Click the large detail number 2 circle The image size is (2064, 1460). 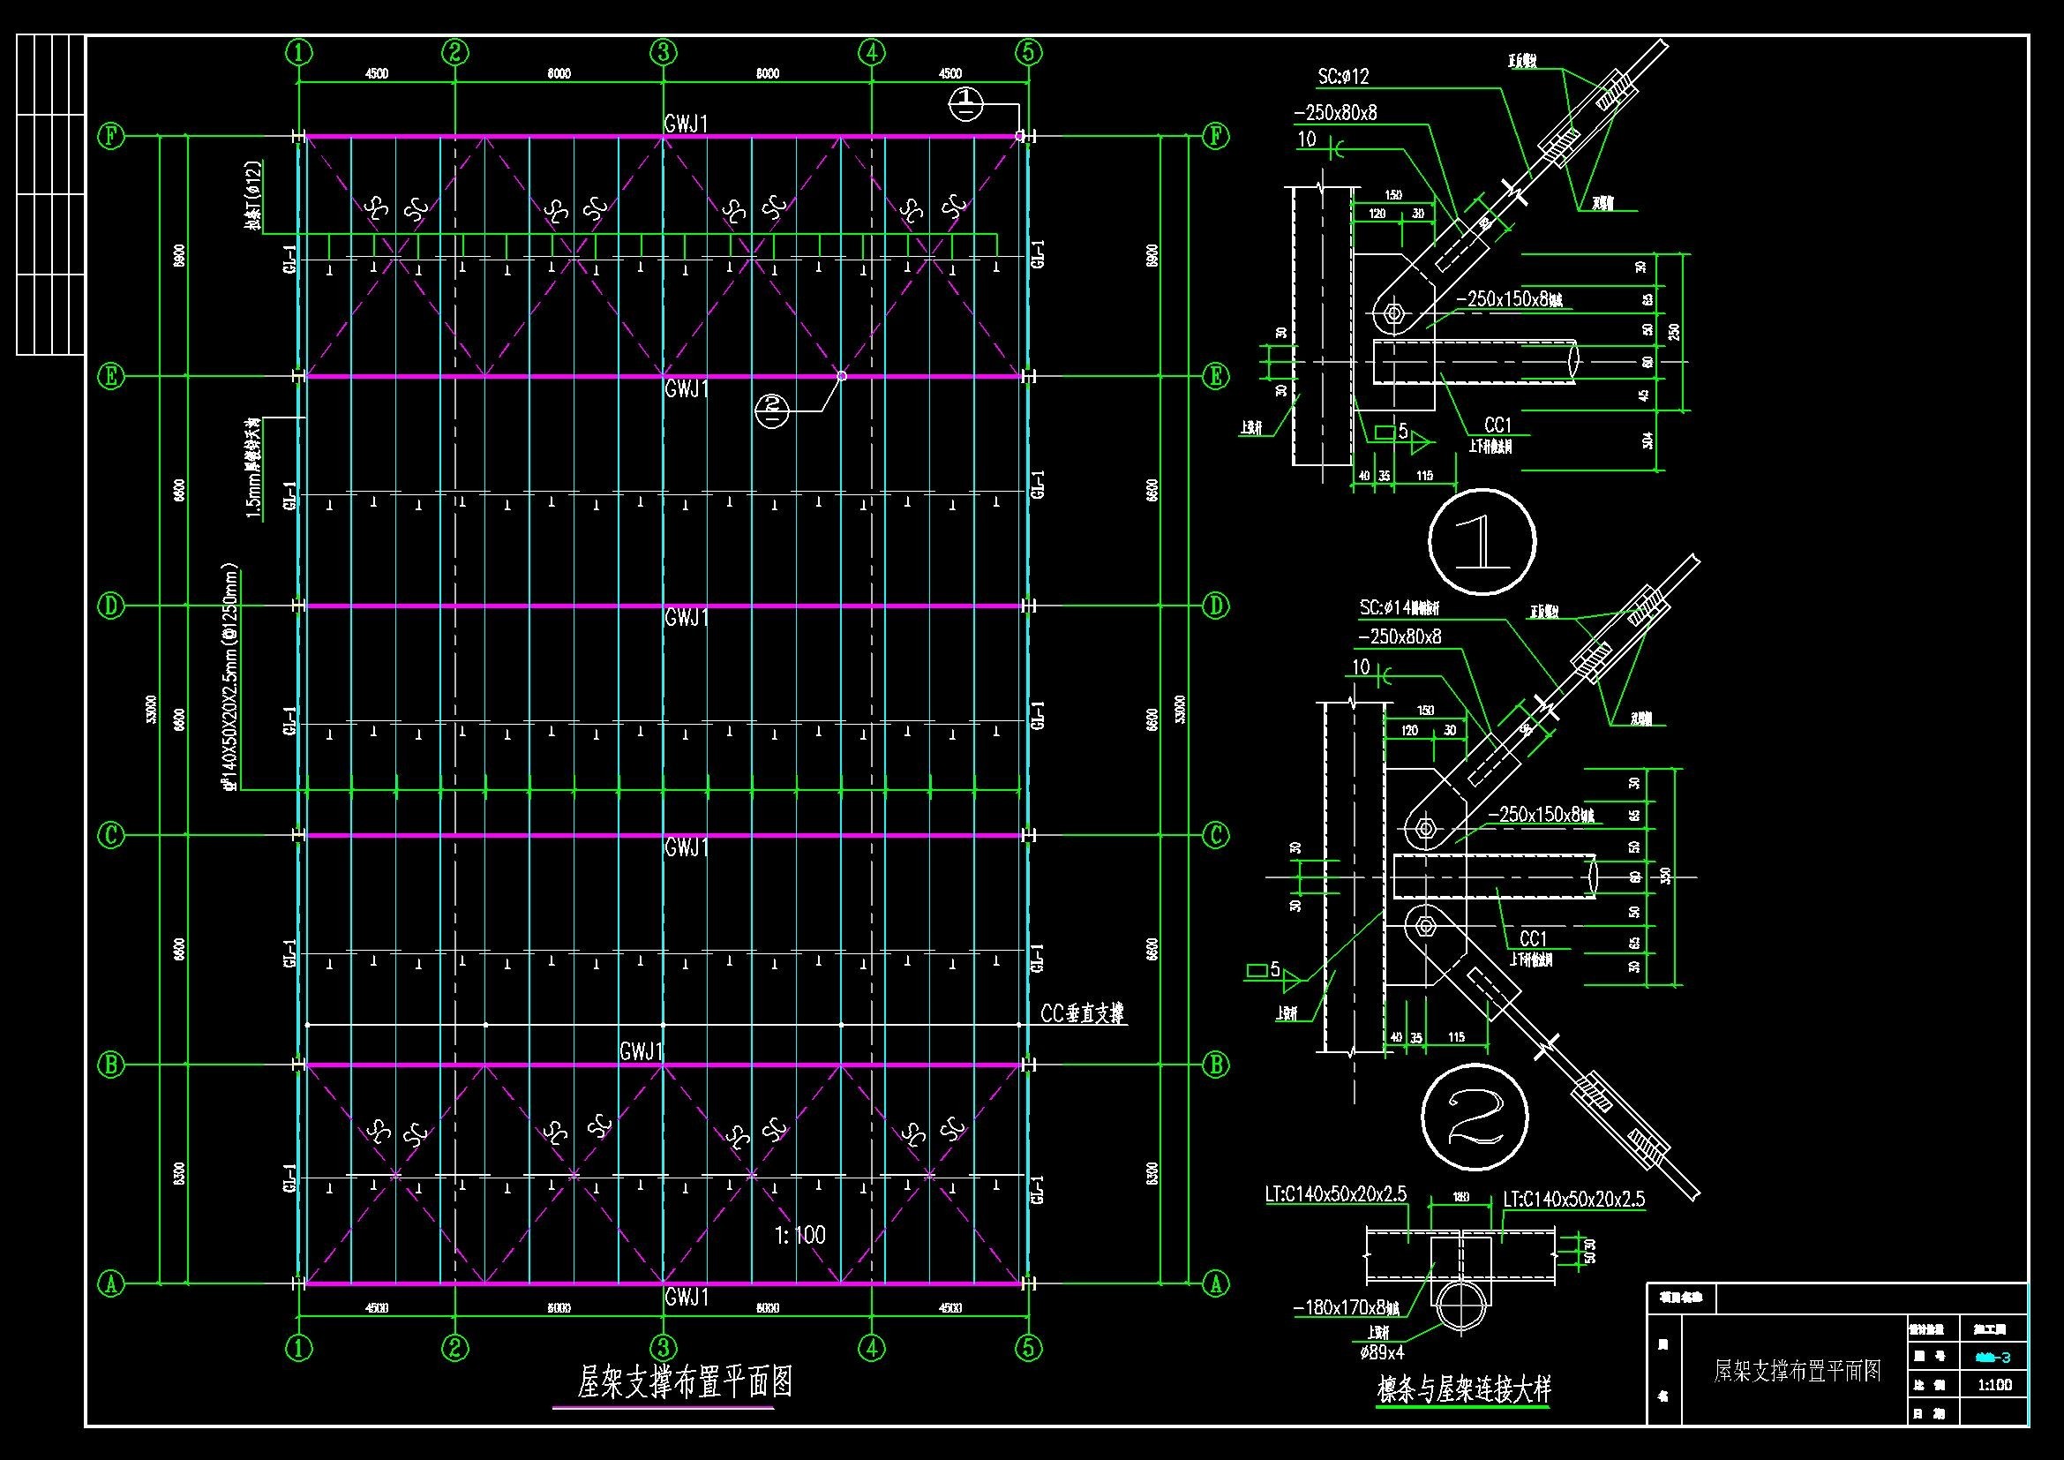(x=1475, y=1119)
